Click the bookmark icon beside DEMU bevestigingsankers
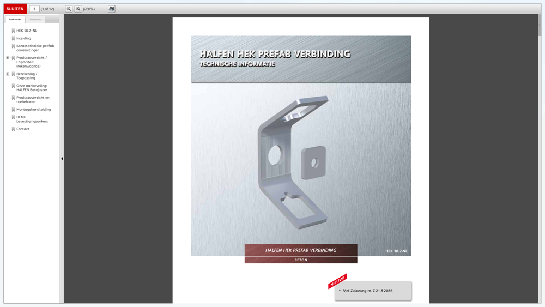Image resolution: width=545 pixels, height=307 pixels. click(x=13, y=117)
